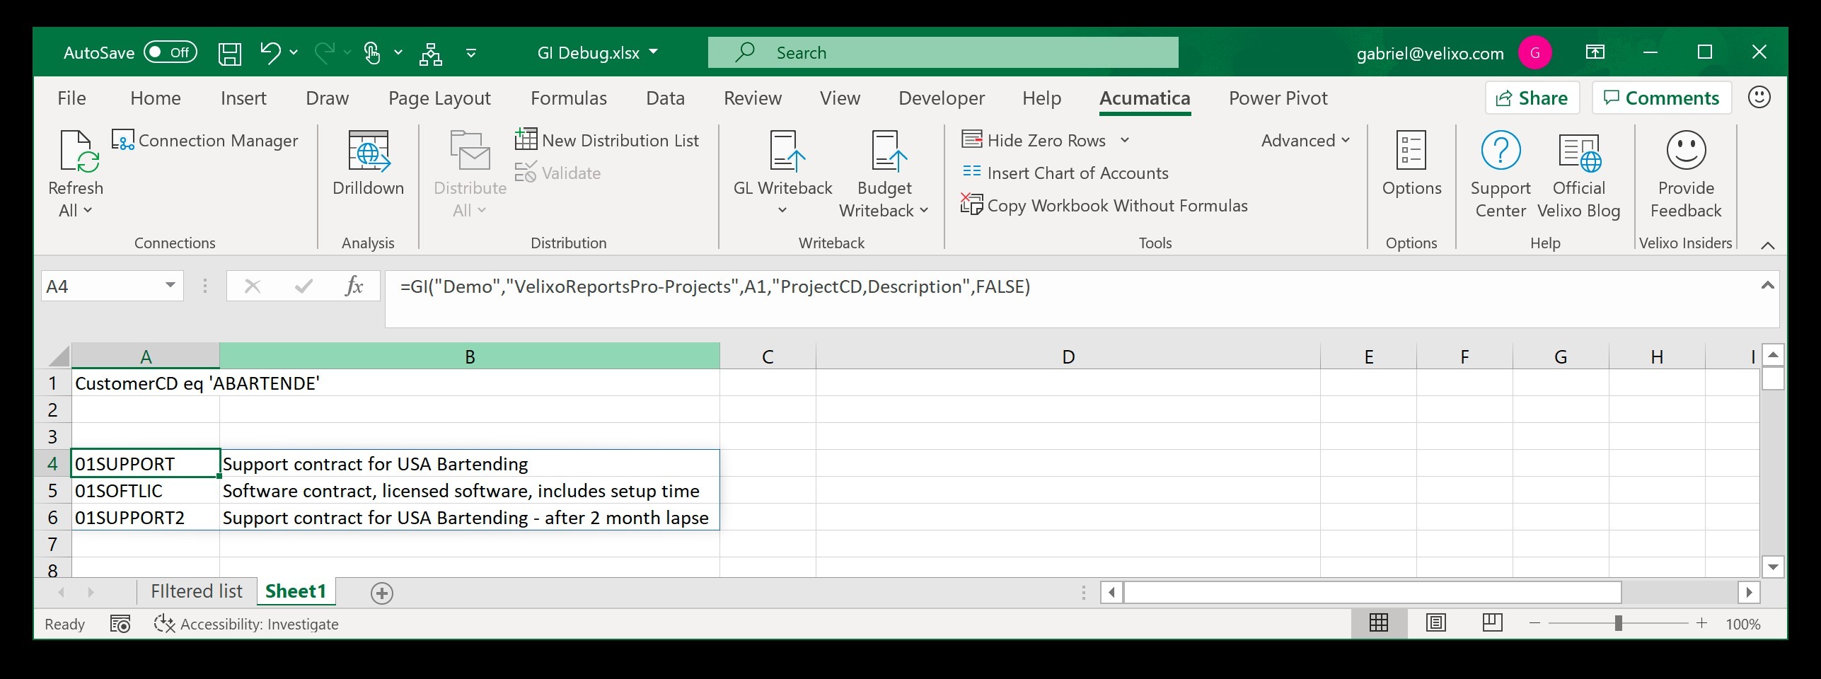The height and width of the screenshot is (679, 1821).
Task: Select cell A1 with CustomerCD filter
Action: click(145, 383)
